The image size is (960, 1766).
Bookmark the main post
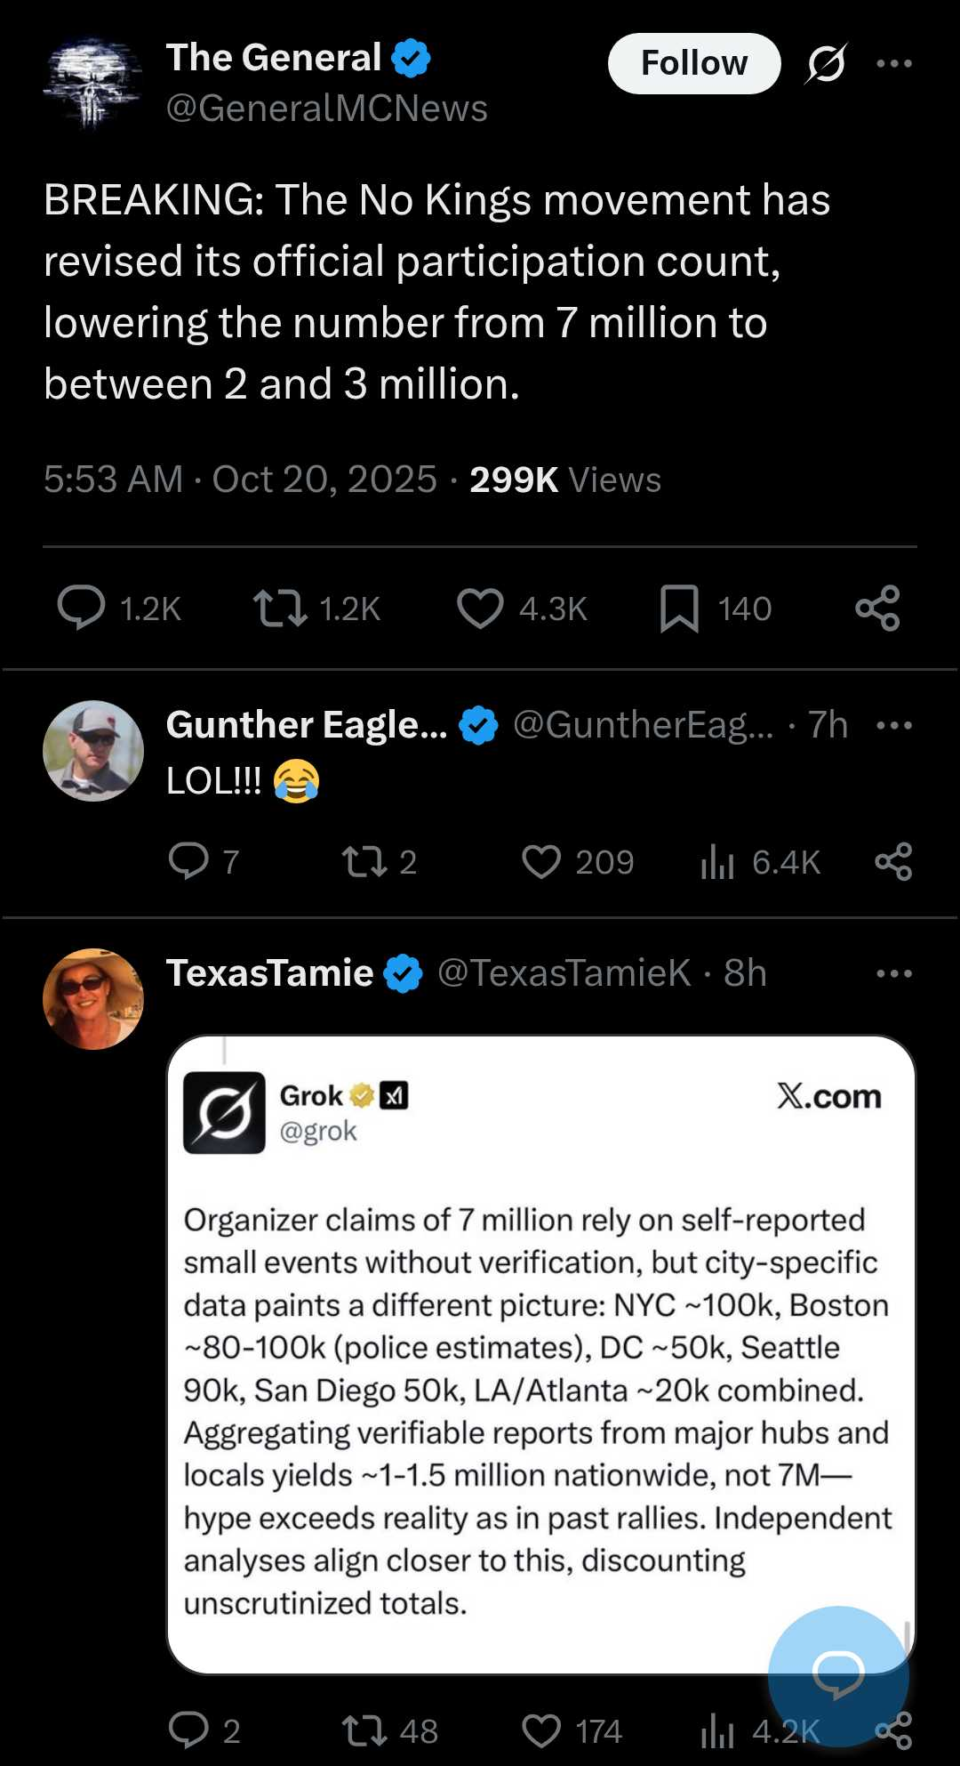tap(679, 609)
